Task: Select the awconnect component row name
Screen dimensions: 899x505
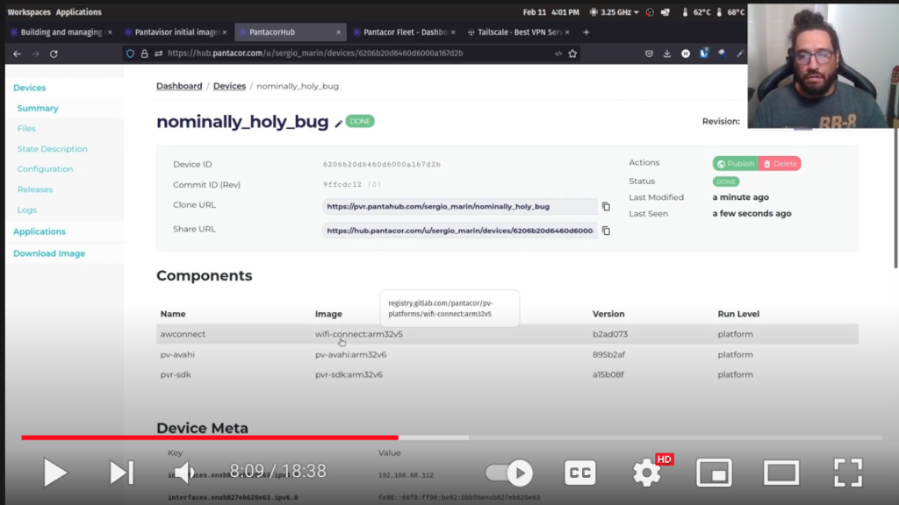Action: click(x=183, y=334)
